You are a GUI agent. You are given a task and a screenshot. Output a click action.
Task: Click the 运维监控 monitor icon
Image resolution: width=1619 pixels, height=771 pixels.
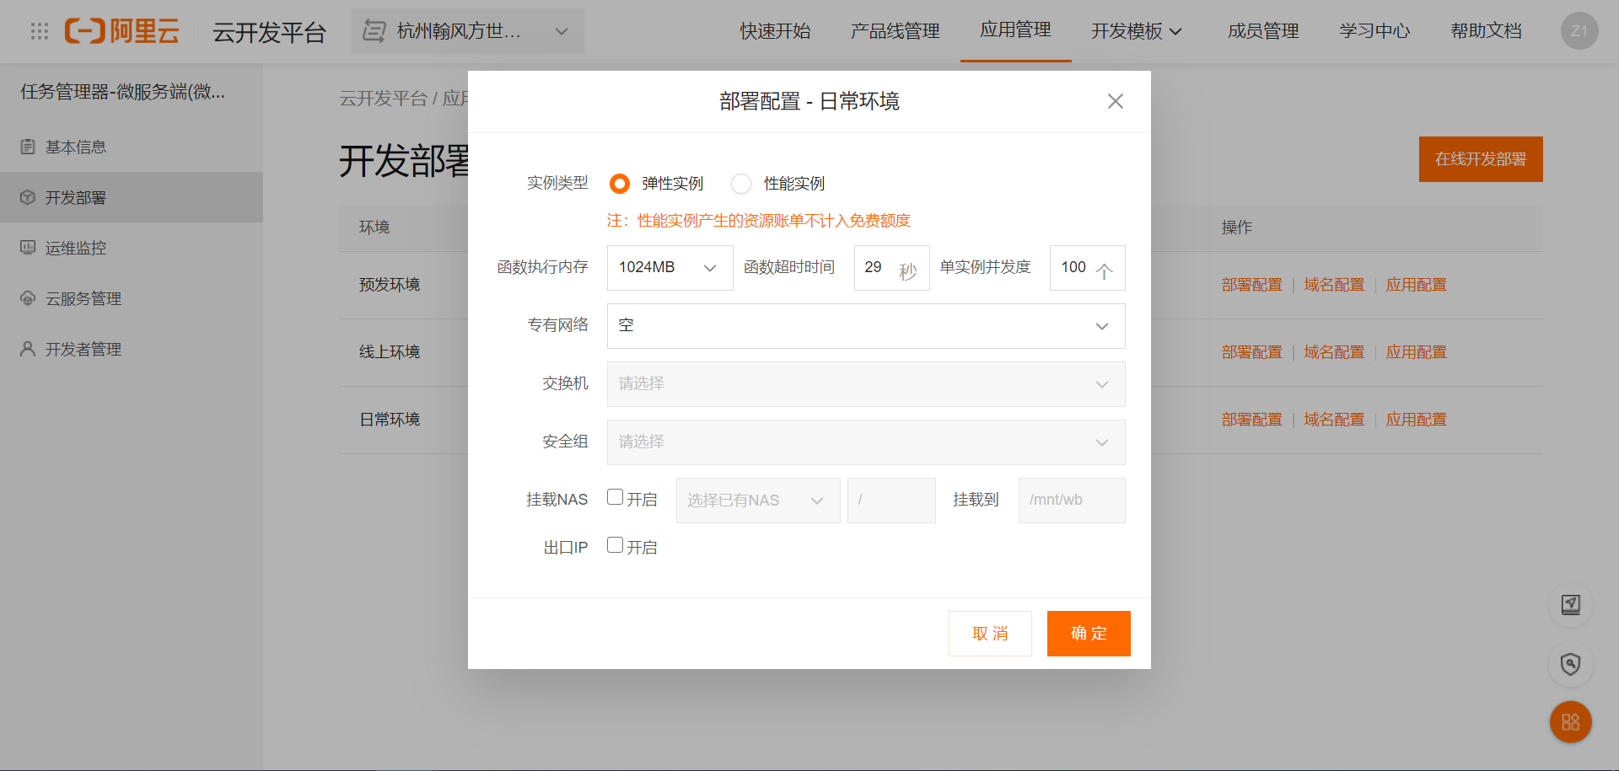click(x=28, y=248)
